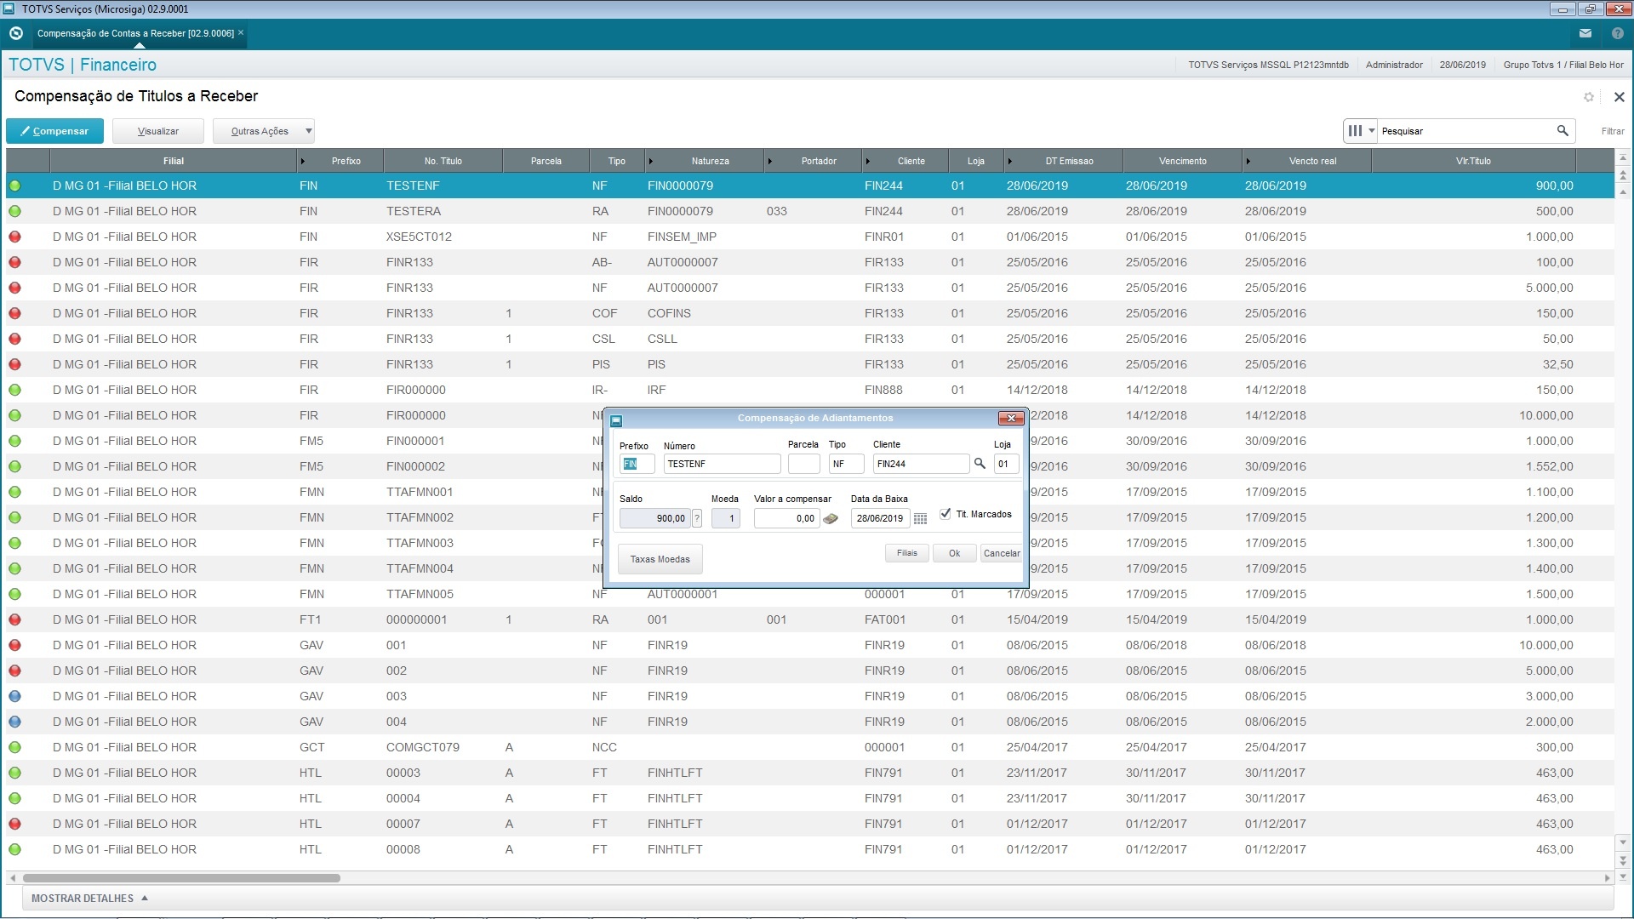The height and width of the screenshot is (919, 1634).
Task: Click the horizontal scrollbar at grid bottom
Action: coord(181,877)
